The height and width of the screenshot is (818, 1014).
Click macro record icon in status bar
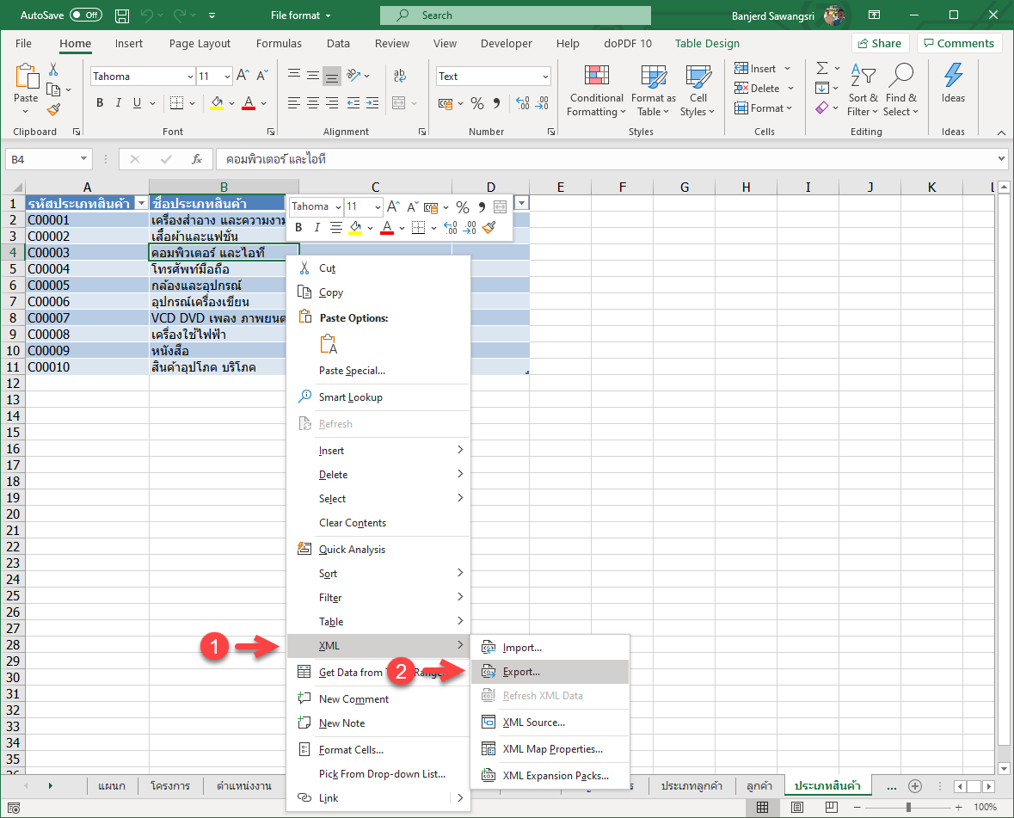coord(14,808)
